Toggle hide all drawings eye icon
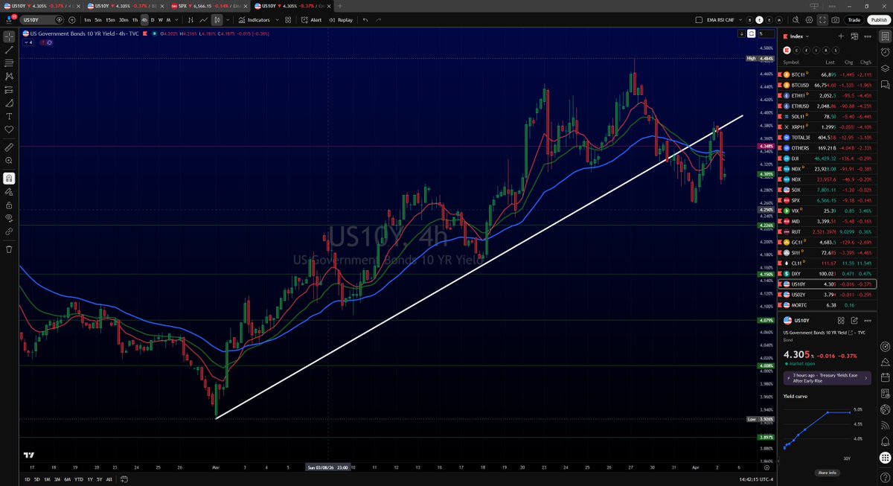The height and width of the screenshot is (486, 893). click(9, 217)
